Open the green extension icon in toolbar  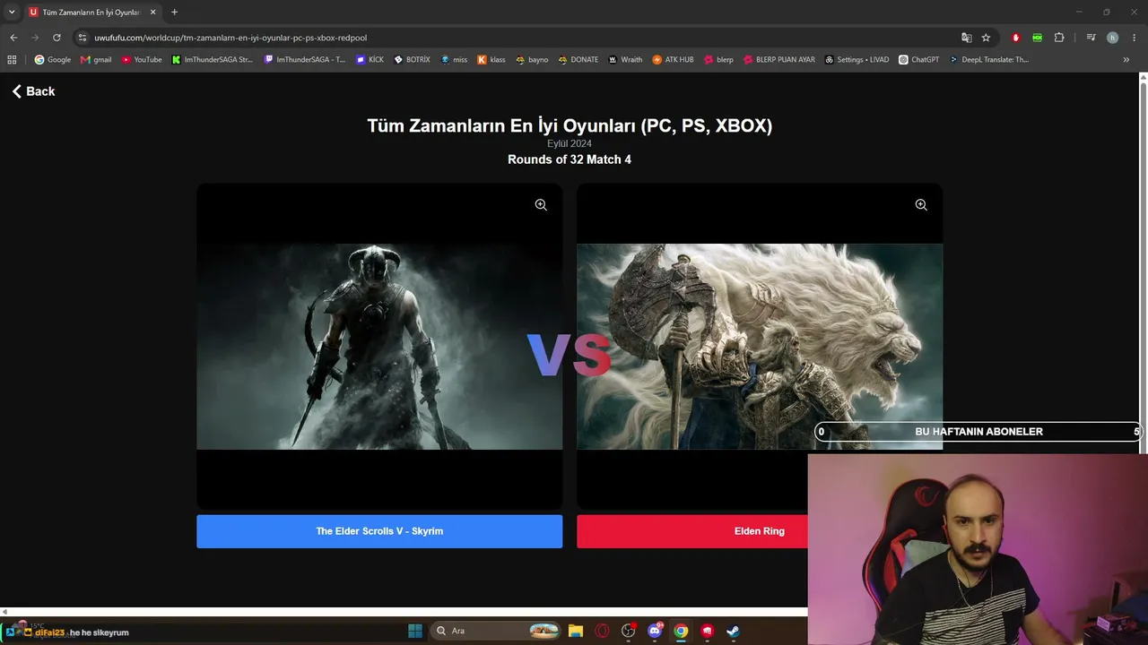pos(1038,38)
